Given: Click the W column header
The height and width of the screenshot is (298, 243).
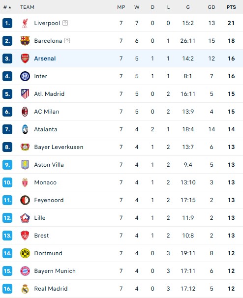Looking at the screenshot, I should coord(137,7).
